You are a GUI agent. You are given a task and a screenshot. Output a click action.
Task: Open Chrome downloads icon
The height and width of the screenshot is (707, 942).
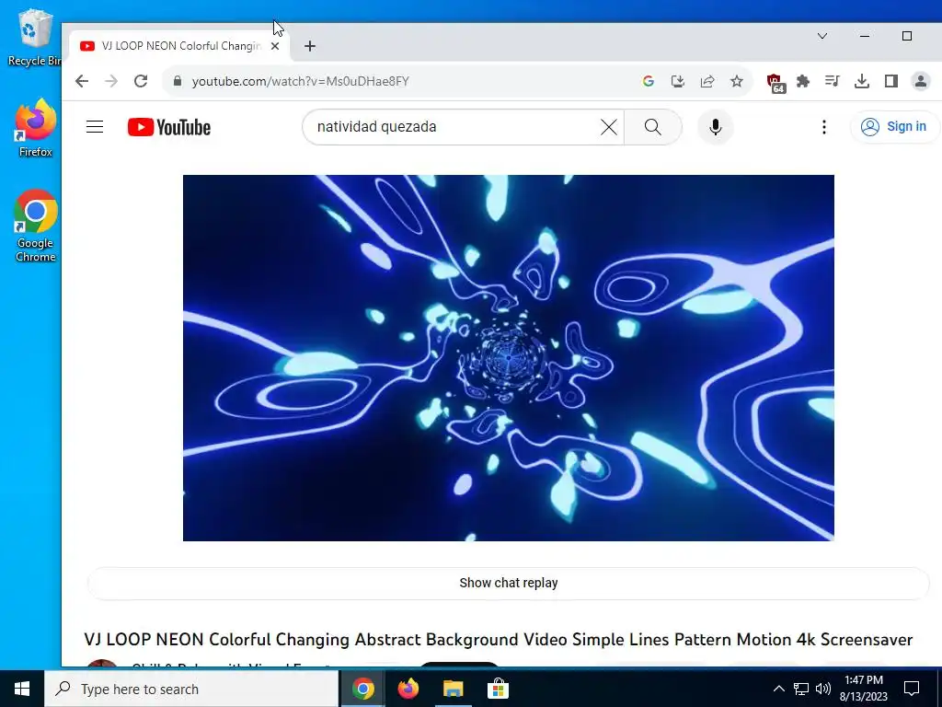[861, 81]
